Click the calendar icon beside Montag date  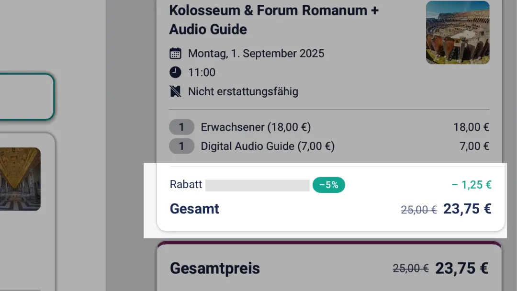pos(175,54)
